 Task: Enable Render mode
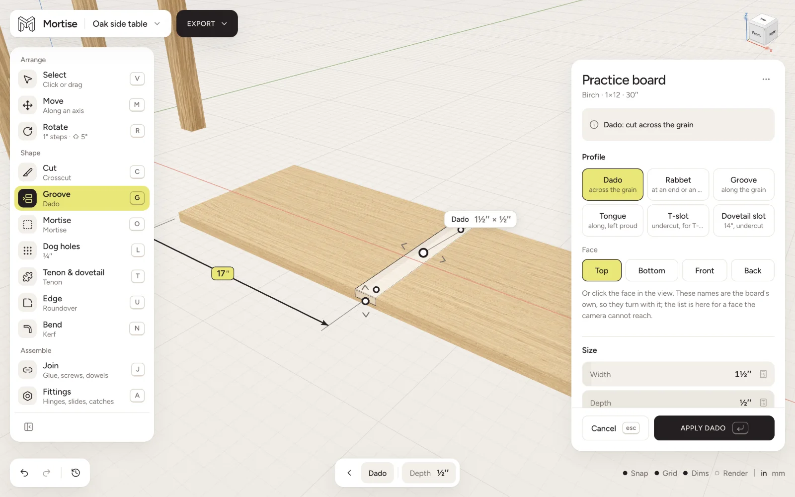click(731, 473)
